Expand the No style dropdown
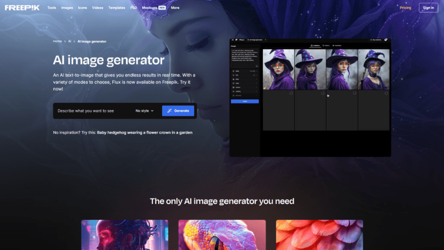This screenshot has height=250, width=444. [x=144, y=111]
